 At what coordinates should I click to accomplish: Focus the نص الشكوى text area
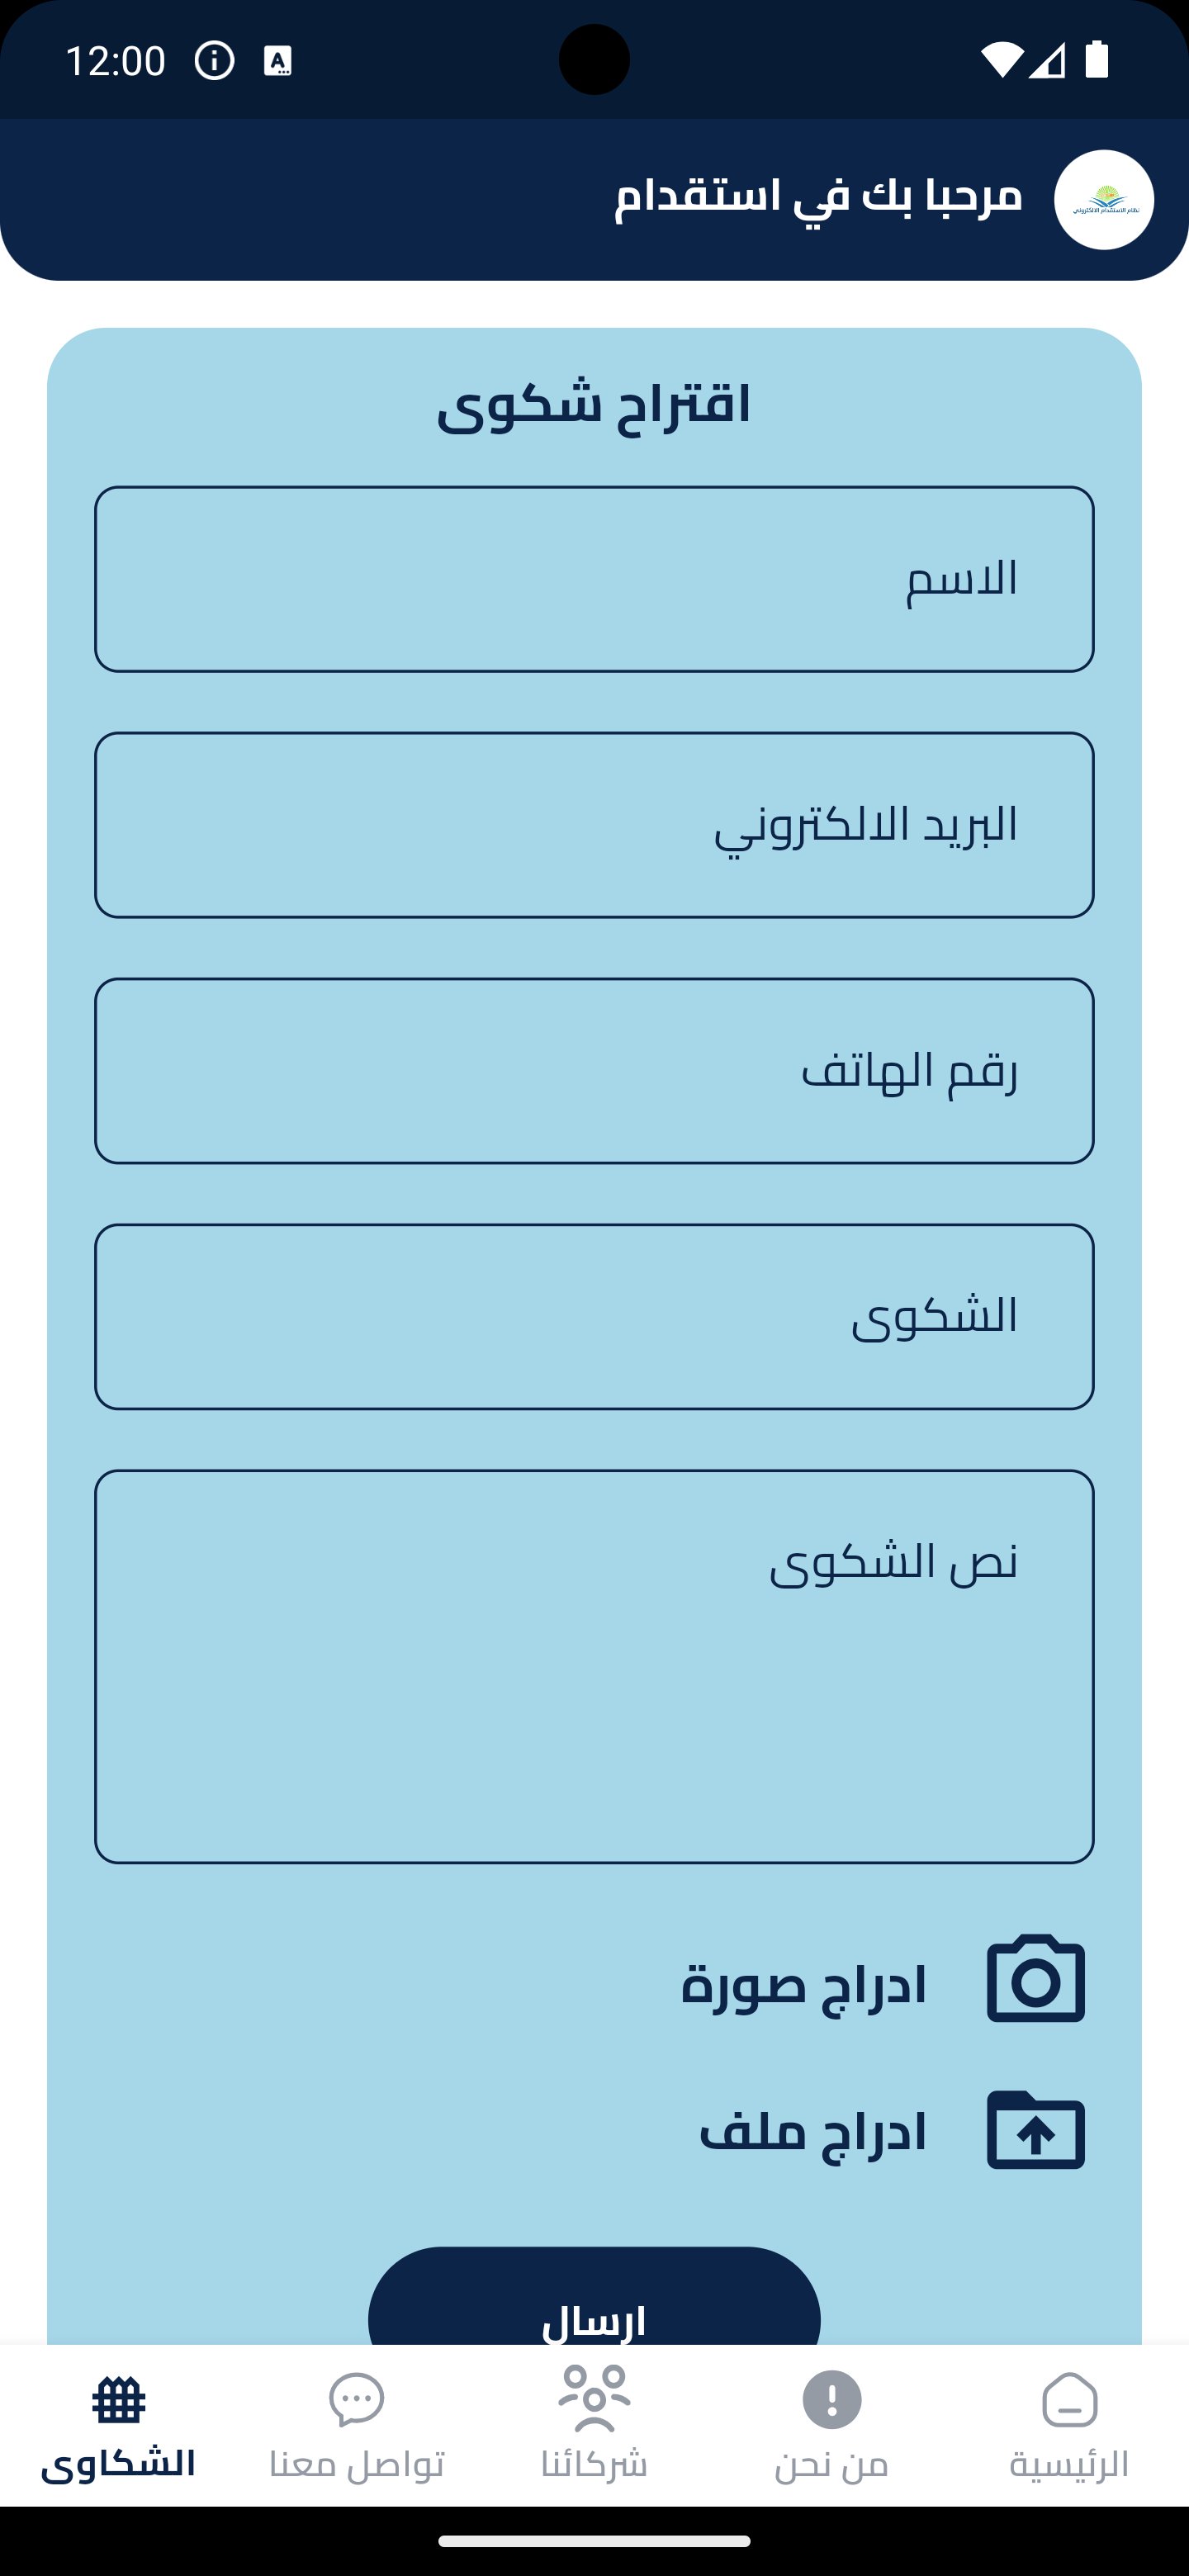(594, 1666)
